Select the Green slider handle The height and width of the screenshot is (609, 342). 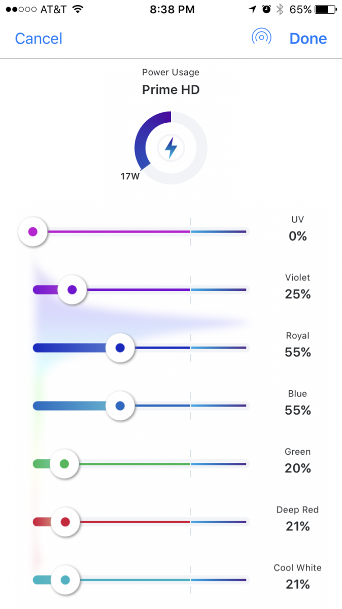click(64, 464)
